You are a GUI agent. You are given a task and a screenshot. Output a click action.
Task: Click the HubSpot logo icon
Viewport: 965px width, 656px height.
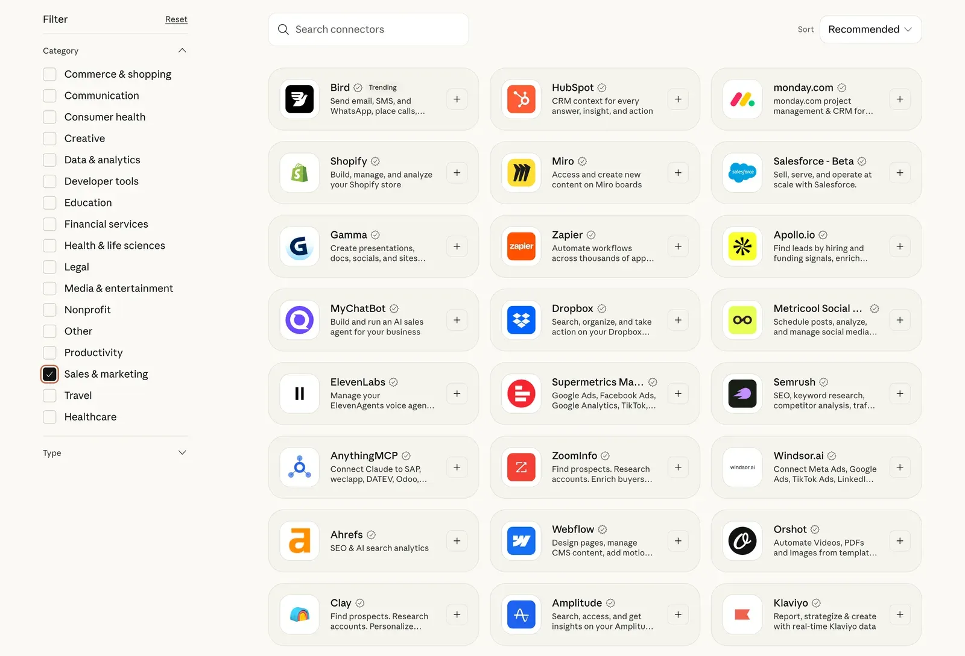coord(521,99)
